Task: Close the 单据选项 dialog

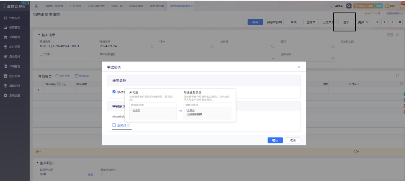Action: (x=299, y=67)
